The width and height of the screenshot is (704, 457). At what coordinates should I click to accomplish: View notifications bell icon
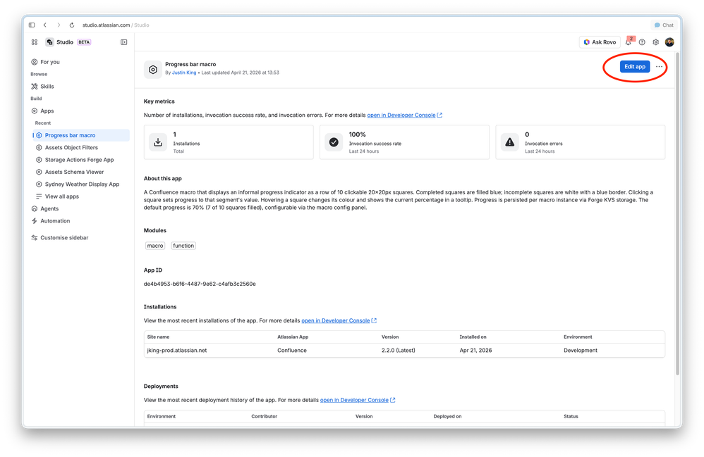point(628,42)
